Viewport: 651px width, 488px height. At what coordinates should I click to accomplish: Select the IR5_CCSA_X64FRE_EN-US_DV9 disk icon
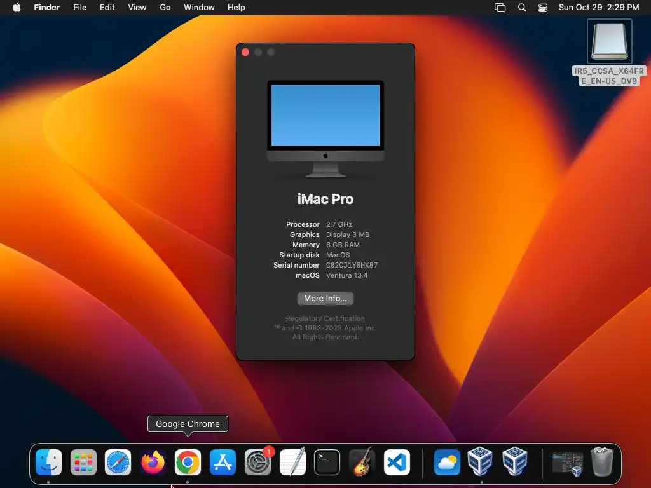pyautogui.click(x=609, y=41)
